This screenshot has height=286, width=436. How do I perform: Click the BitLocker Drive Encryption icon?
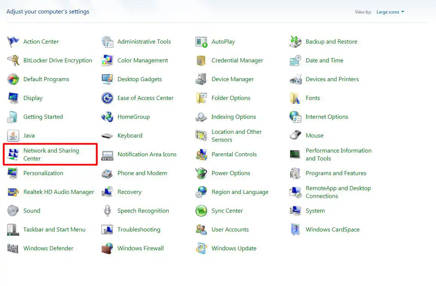[x=13, y=61]
